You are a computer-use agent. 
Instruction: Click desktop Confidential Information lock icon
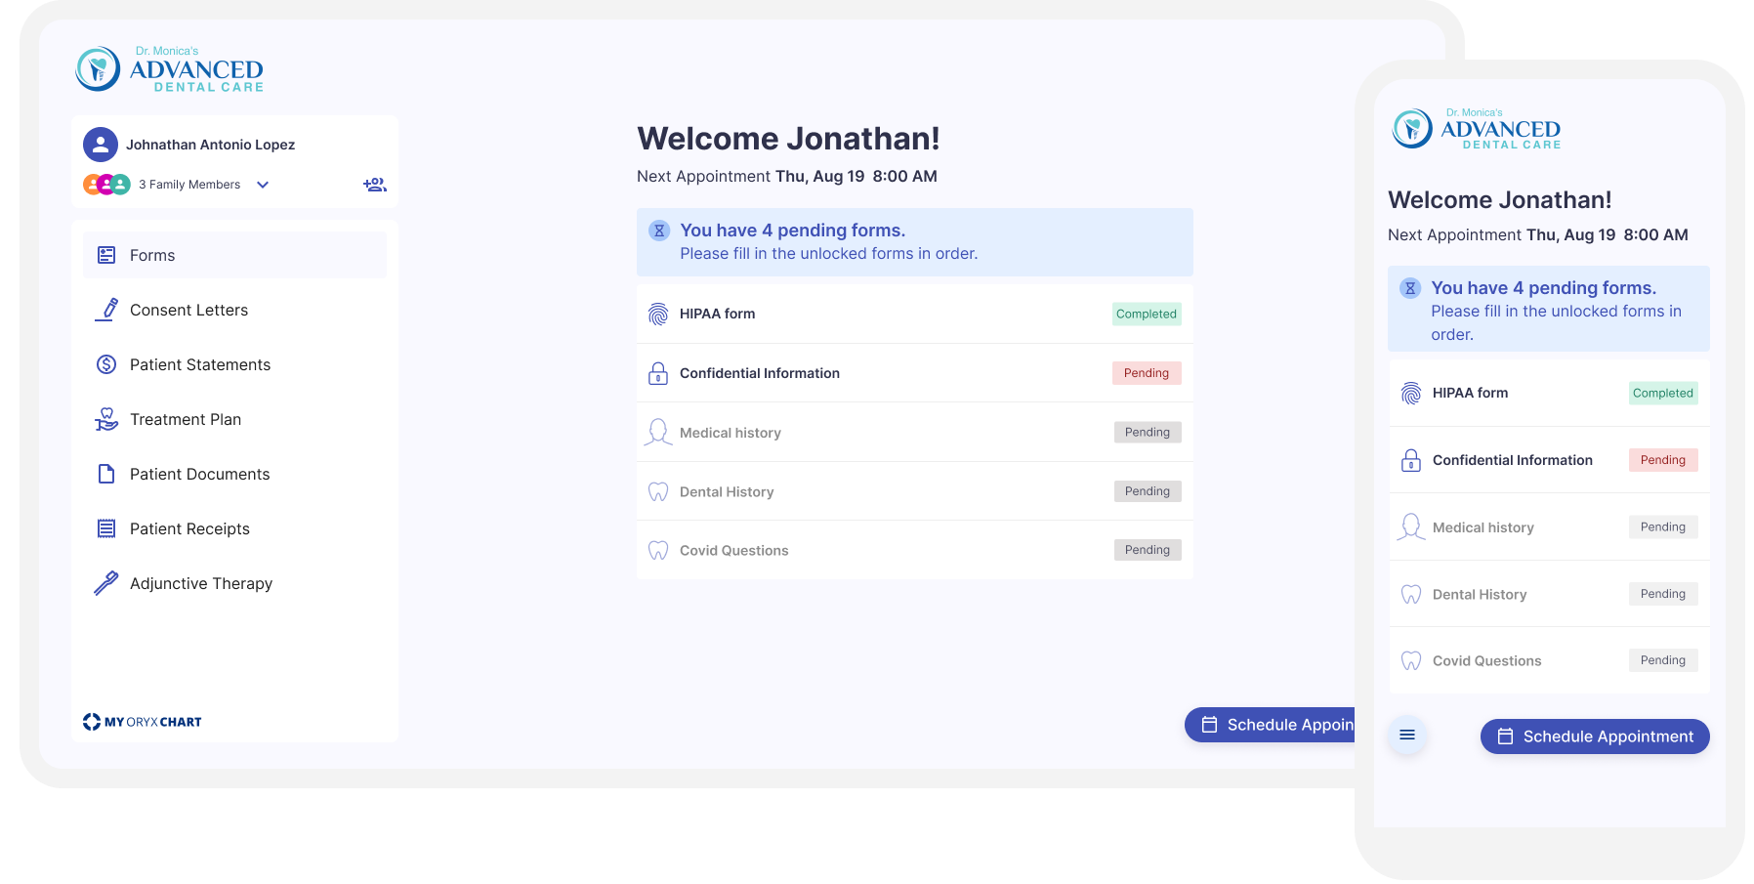coord(658,373)
